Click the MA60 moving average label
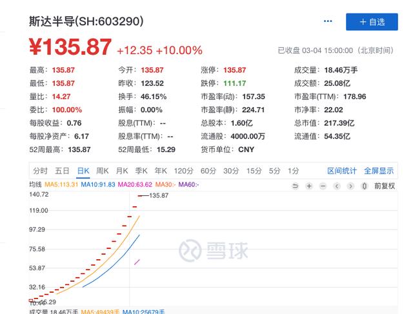Image resolution: width=413 pixels, height=314 pixels. [x=188, y=184]
